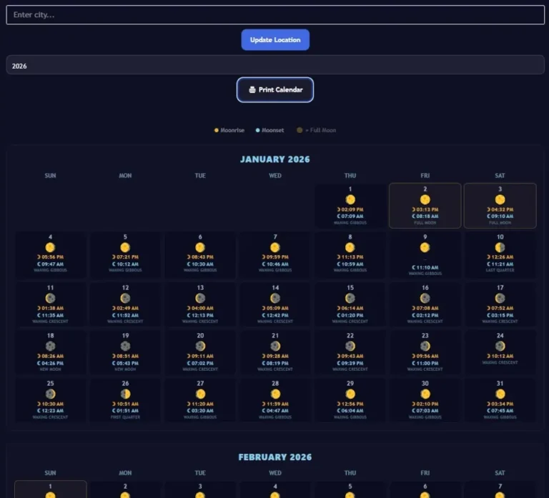Click the moon icon on January 9
Image resolution: width=549 pixels, height=498 pixels.
pyautogui.click(x=425, y=247)
